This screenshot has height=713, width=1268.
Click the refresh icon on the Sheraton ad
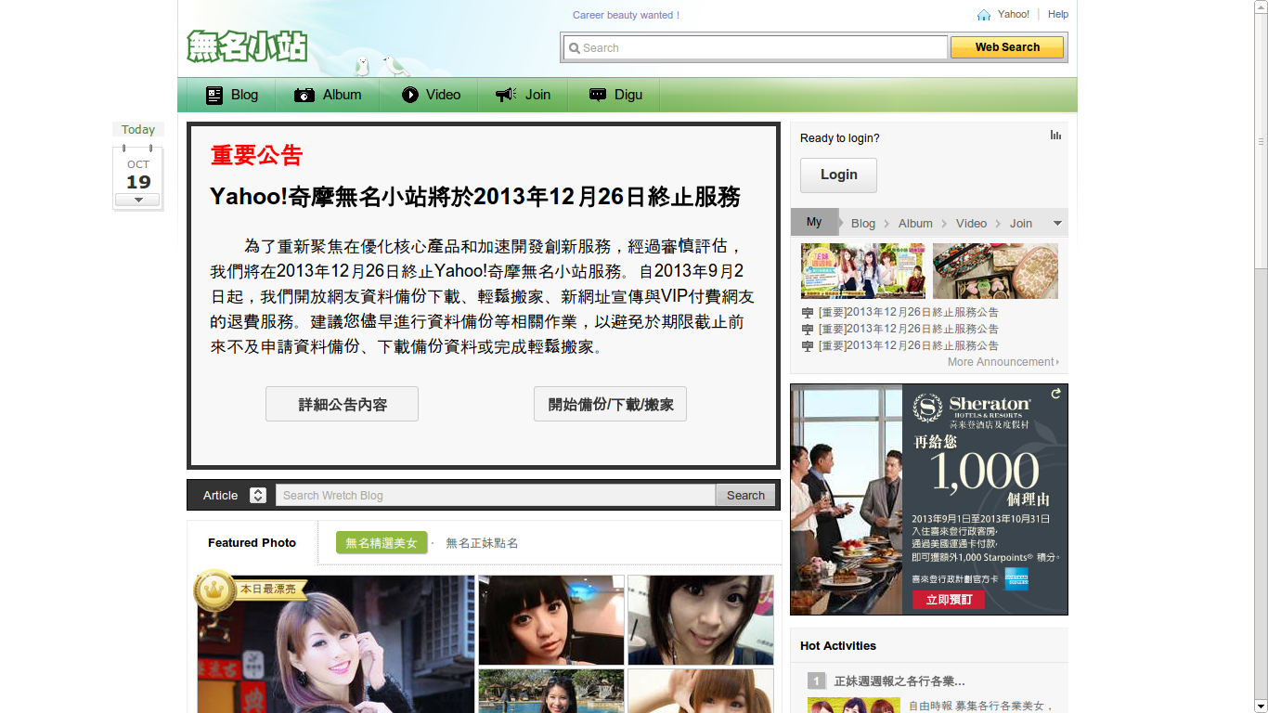pyautogui.click(x=1055, y=394)
